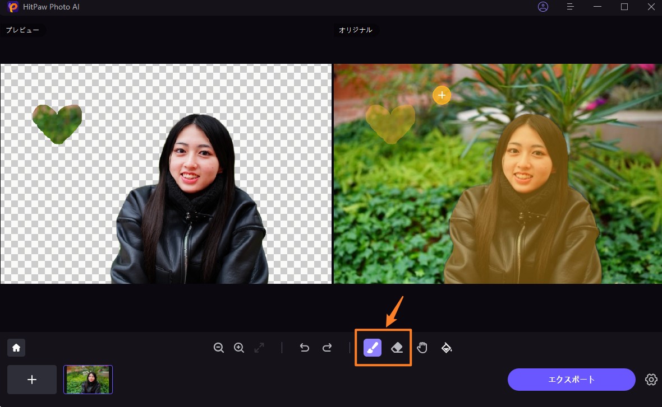Open the background fill color tool
662x407 pixels.
point(447,348)
